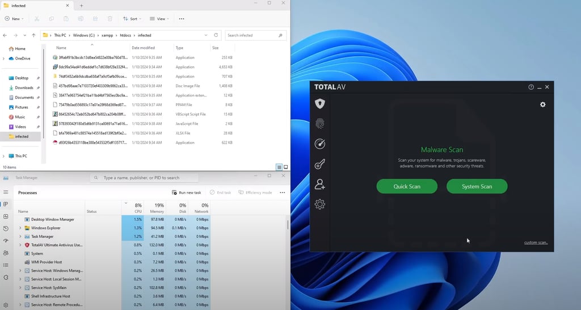This screenshot has height=310, width=581.
Task: Open Task Manager more options menu
Action: tap(283, 192)
